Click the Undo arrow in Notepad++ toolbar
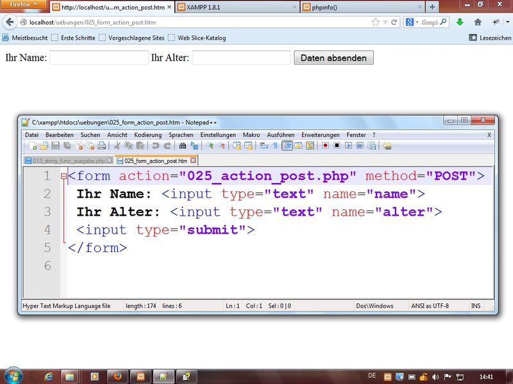 pyautogui.click(x=155, y=146)
